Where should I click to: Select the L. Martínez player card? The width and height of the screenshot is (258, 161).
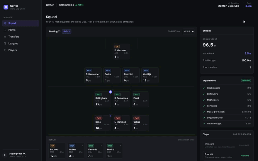[121, 123]
